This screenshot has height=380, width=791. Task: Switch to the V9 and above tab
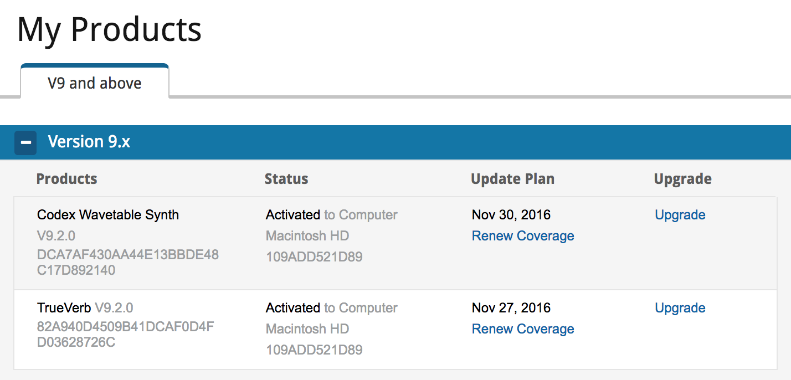pos(94,83)
